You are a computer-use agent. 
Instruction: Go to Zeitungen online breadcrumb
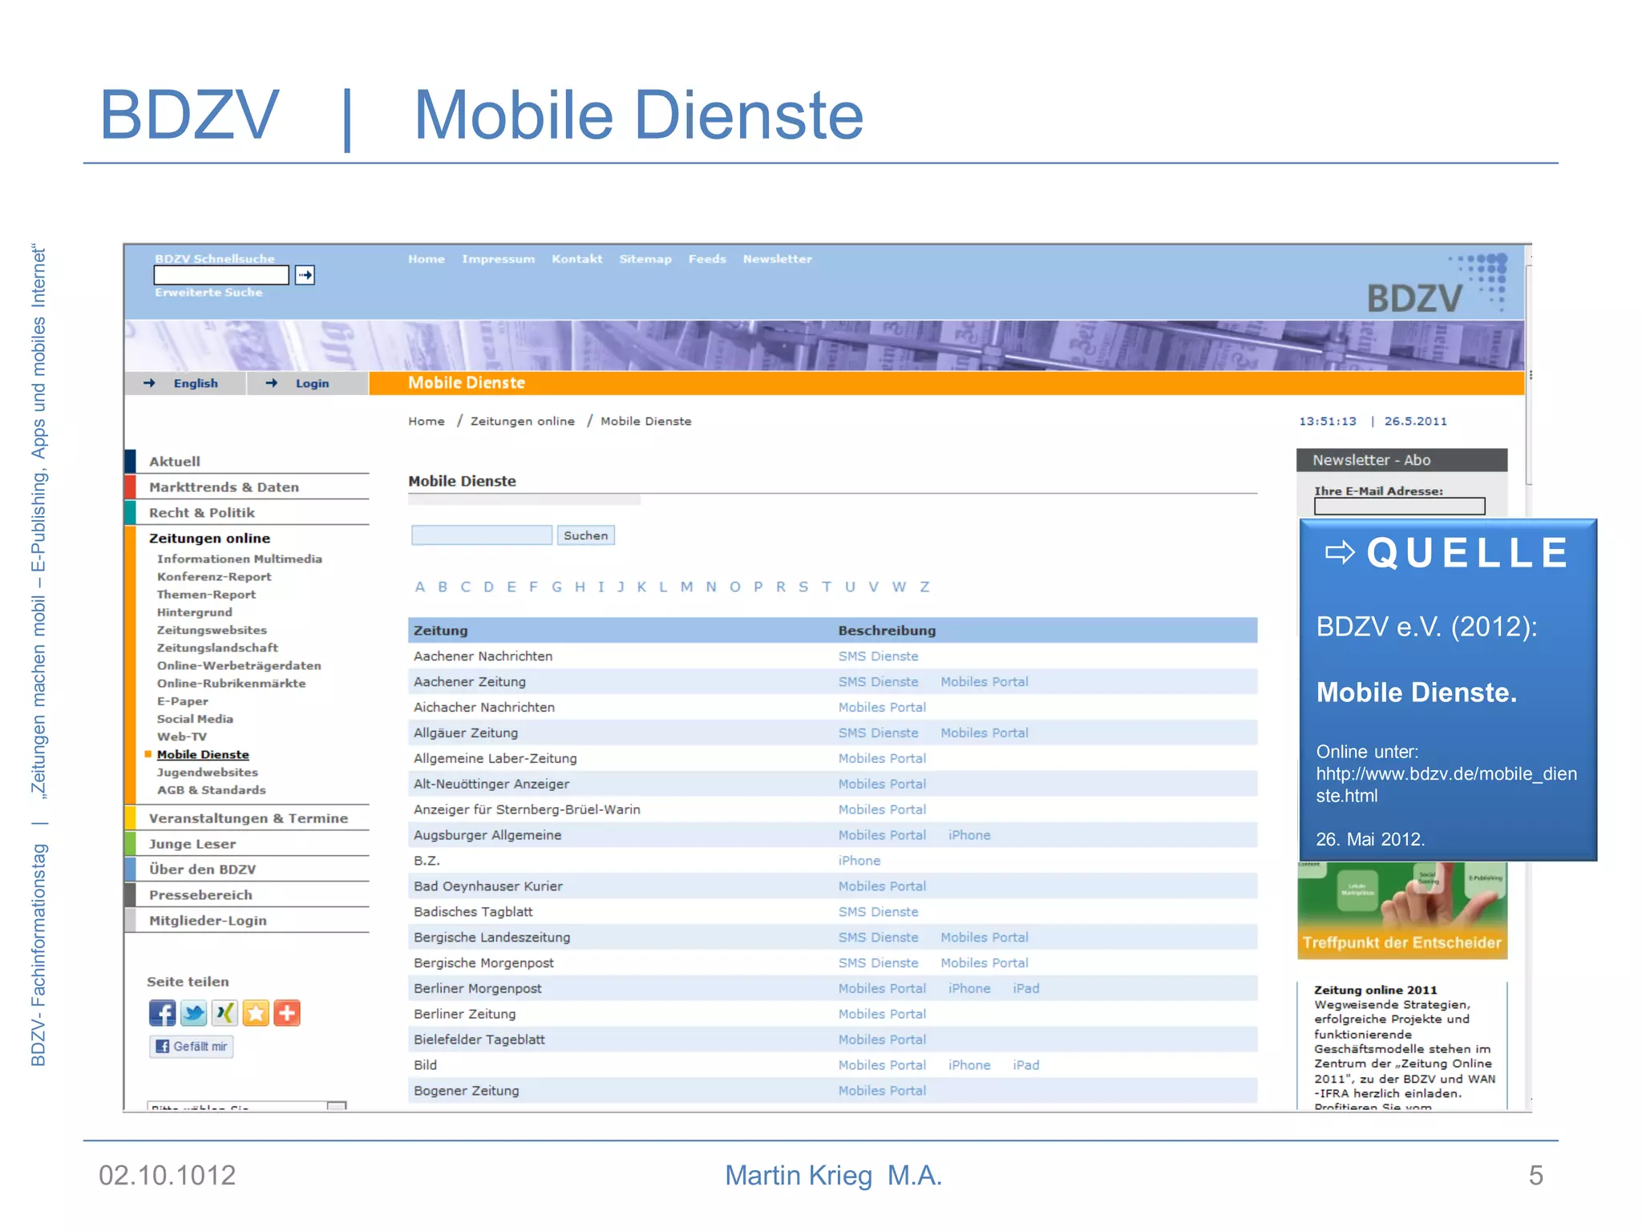tap(522, 422)
